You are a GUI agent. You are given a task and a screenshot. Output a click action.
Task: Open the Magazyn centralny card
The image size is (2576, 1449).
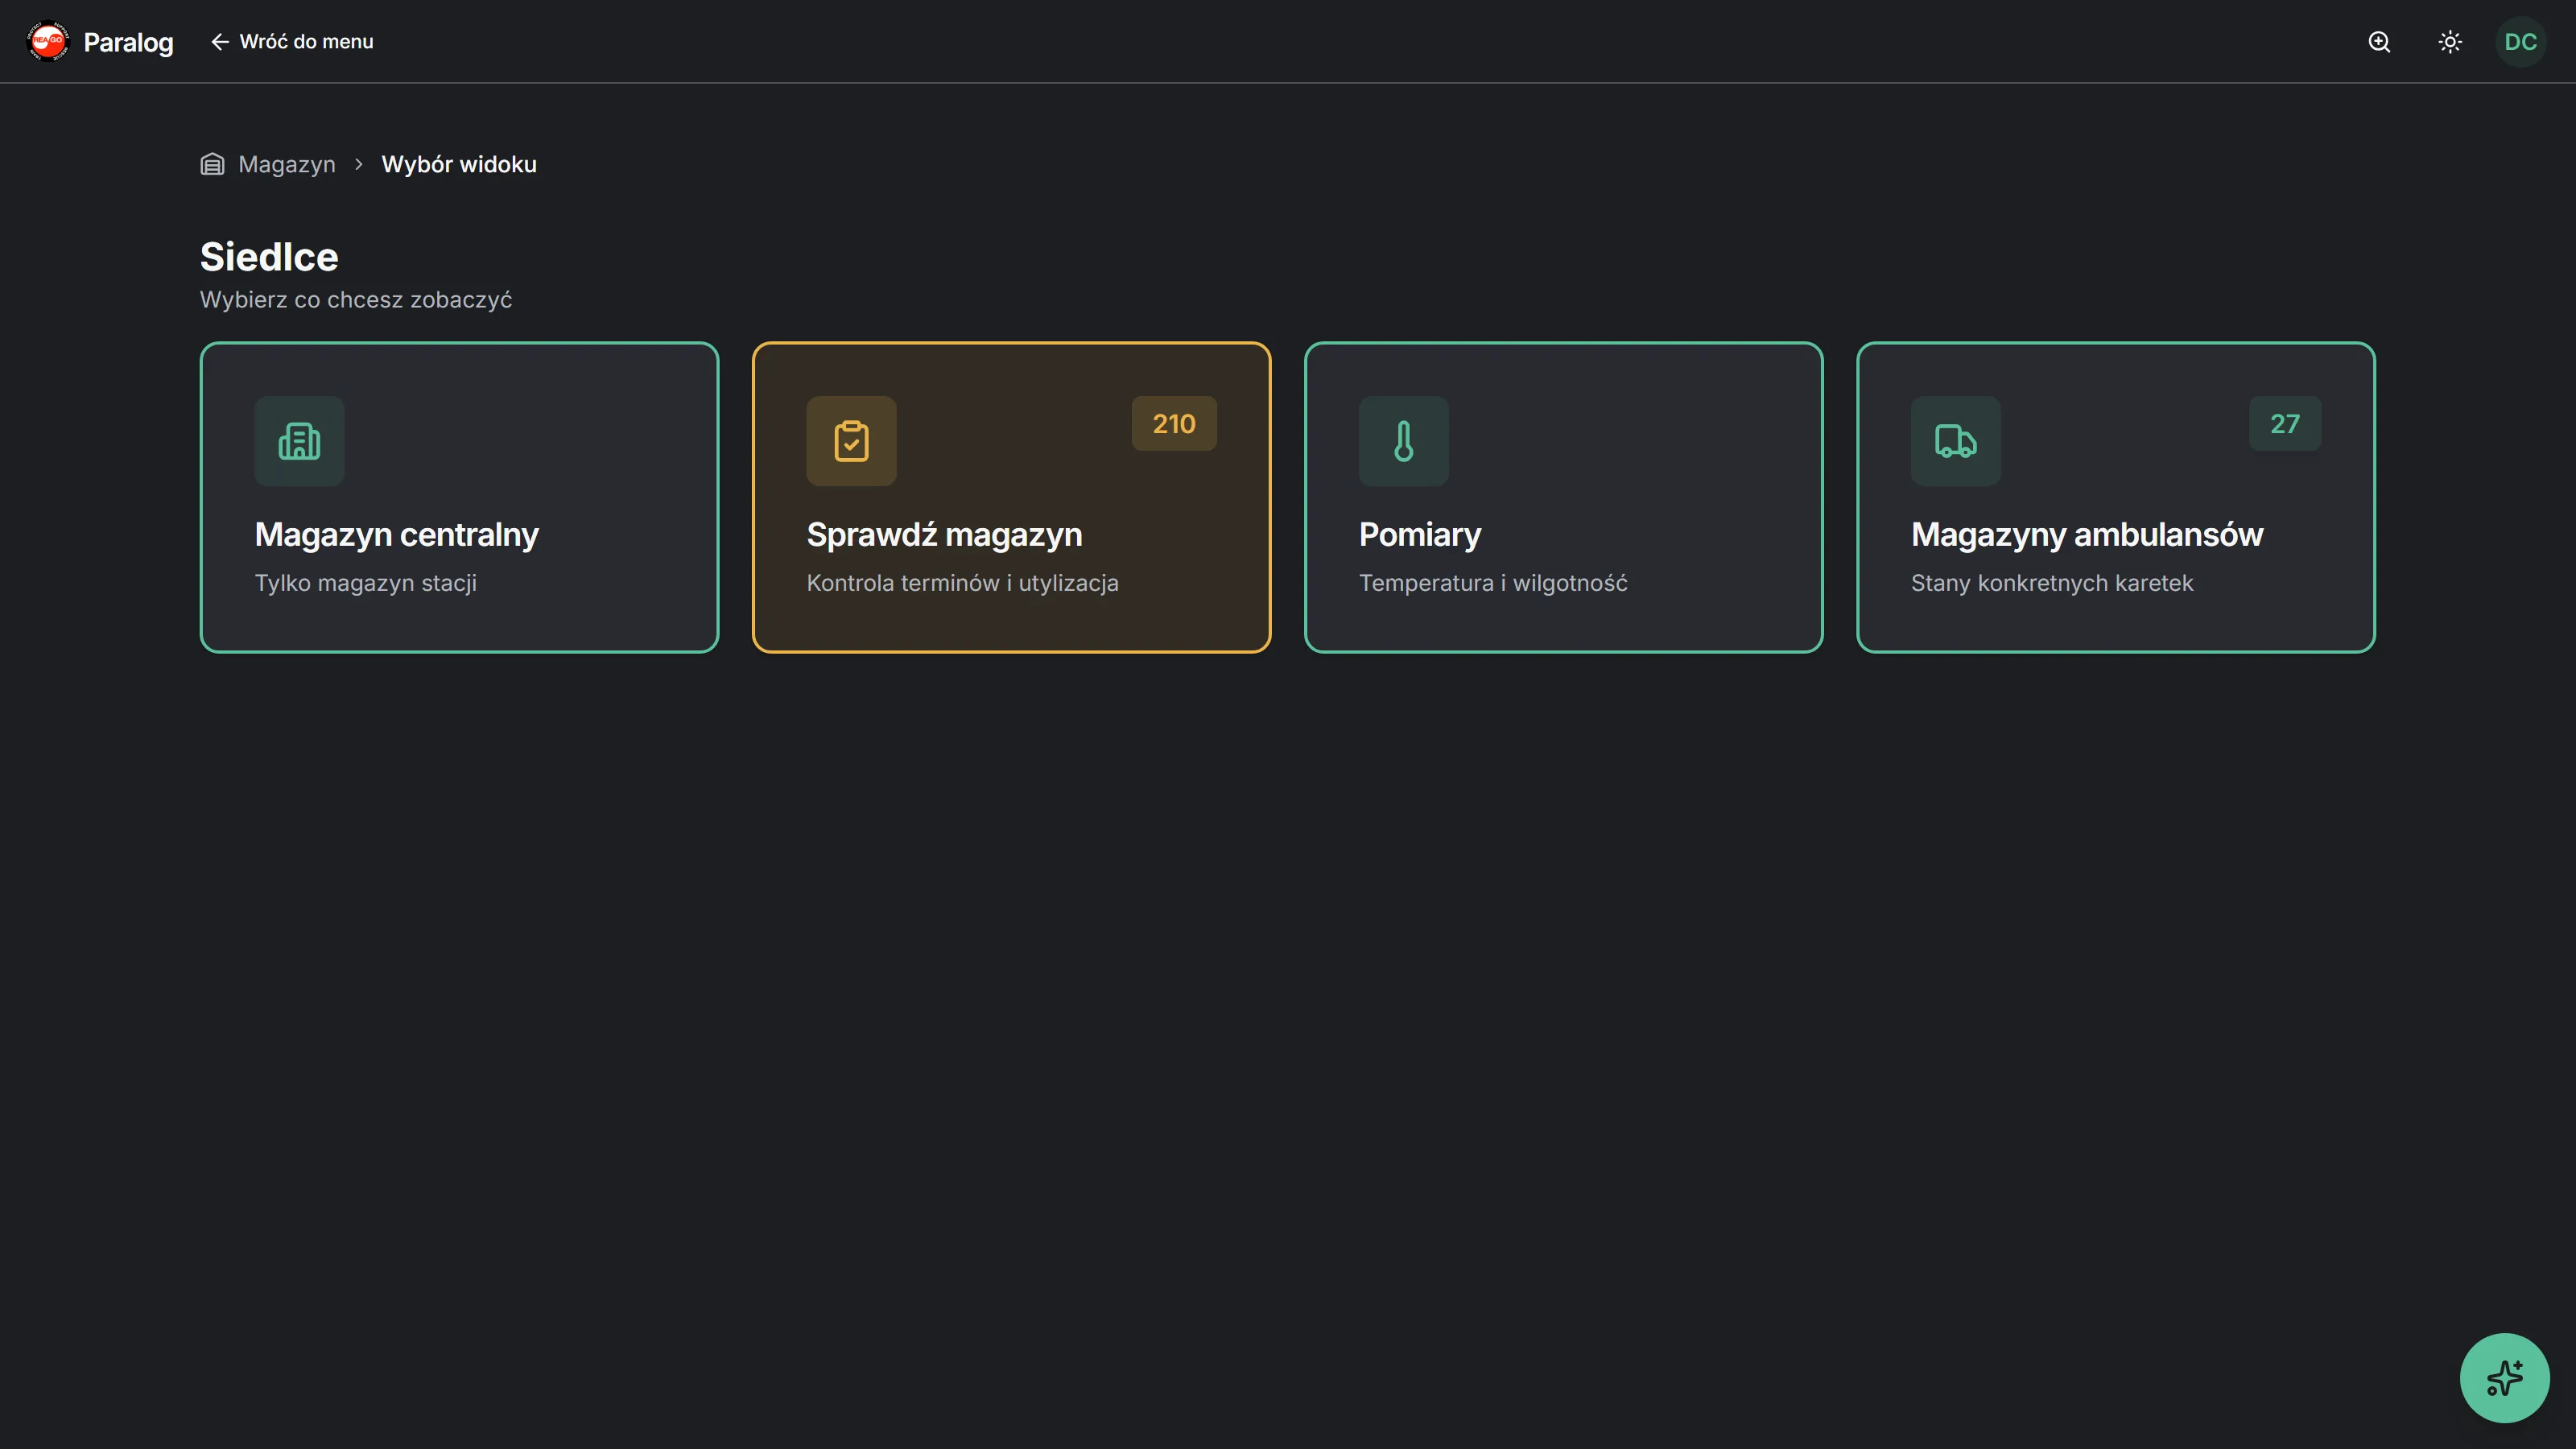[x=459, y=497]
